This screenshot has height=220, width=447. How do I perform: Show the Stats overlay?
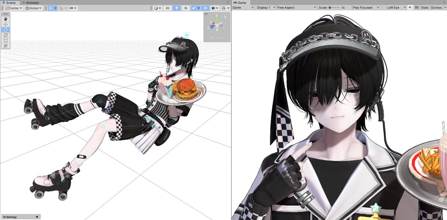point(425,8)
